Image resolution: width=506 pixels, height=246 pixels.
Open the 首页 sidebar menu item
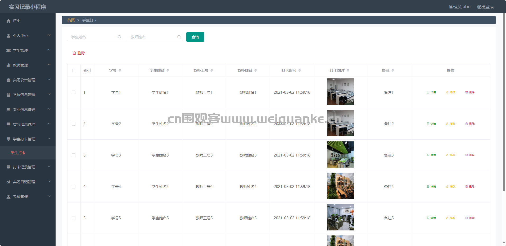tap(28, 21)
